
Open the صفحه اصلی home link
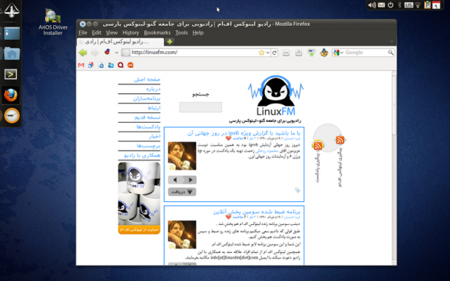point(147,79)
